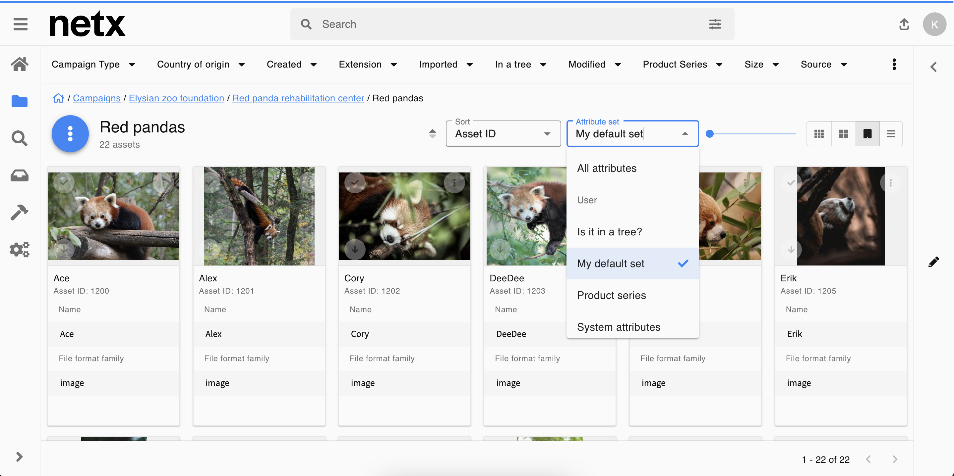The image size is (954, 476).
Task: Expand the Country of origin filter
Action: pyautogui.click(x=201, y=64)
